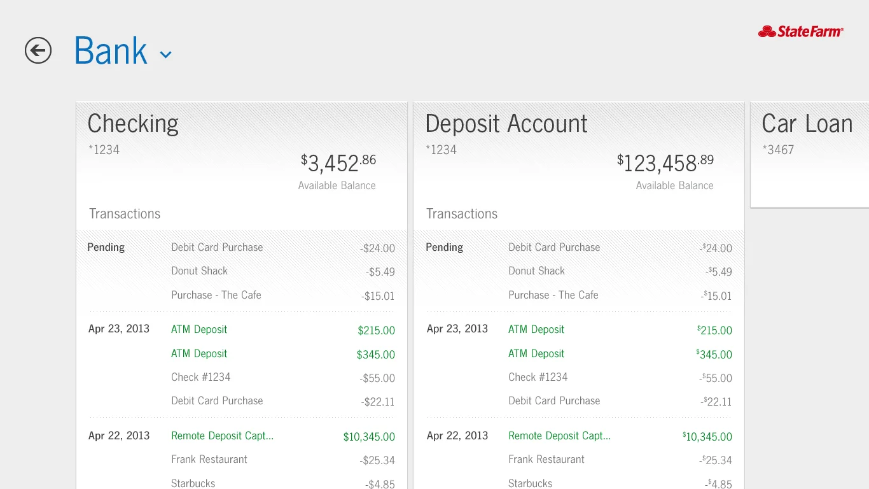Viewport: 869px width, 489px height.
Task: Click the Deposit Account balance of $123,458.89
Action: tap(665, 164)
